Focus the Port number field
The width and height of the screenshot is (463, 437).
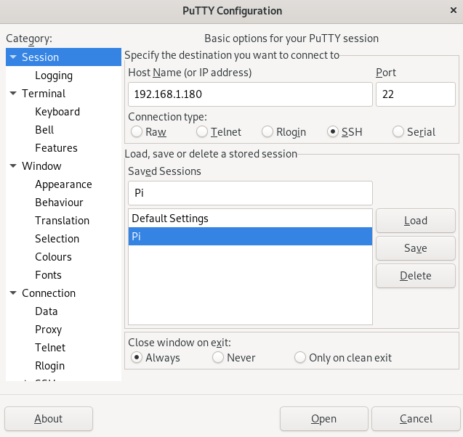(x=416, y=94)
